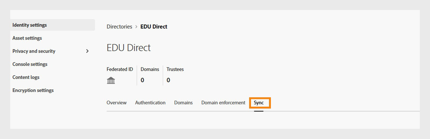
Task: View Content logs
Action: 26,77
